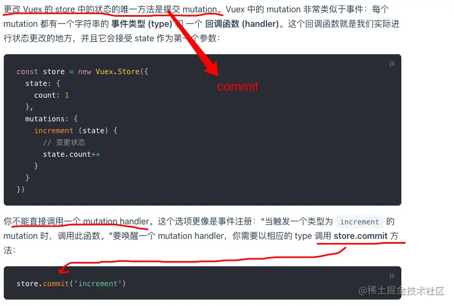Click the underlined "不能直接调用一个 mutation handler" text
This screenshot has height=306, width=454.
point(81,222)
